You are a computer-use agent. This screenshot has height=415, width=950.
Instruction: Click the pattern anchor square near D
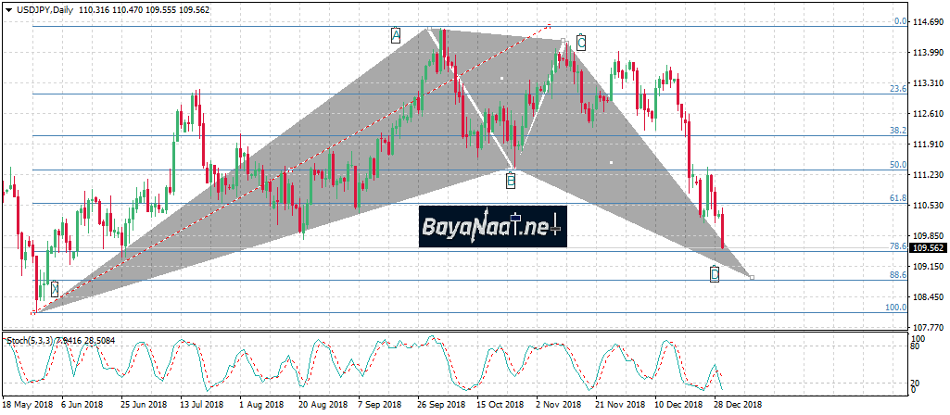(x=751, y=277)
